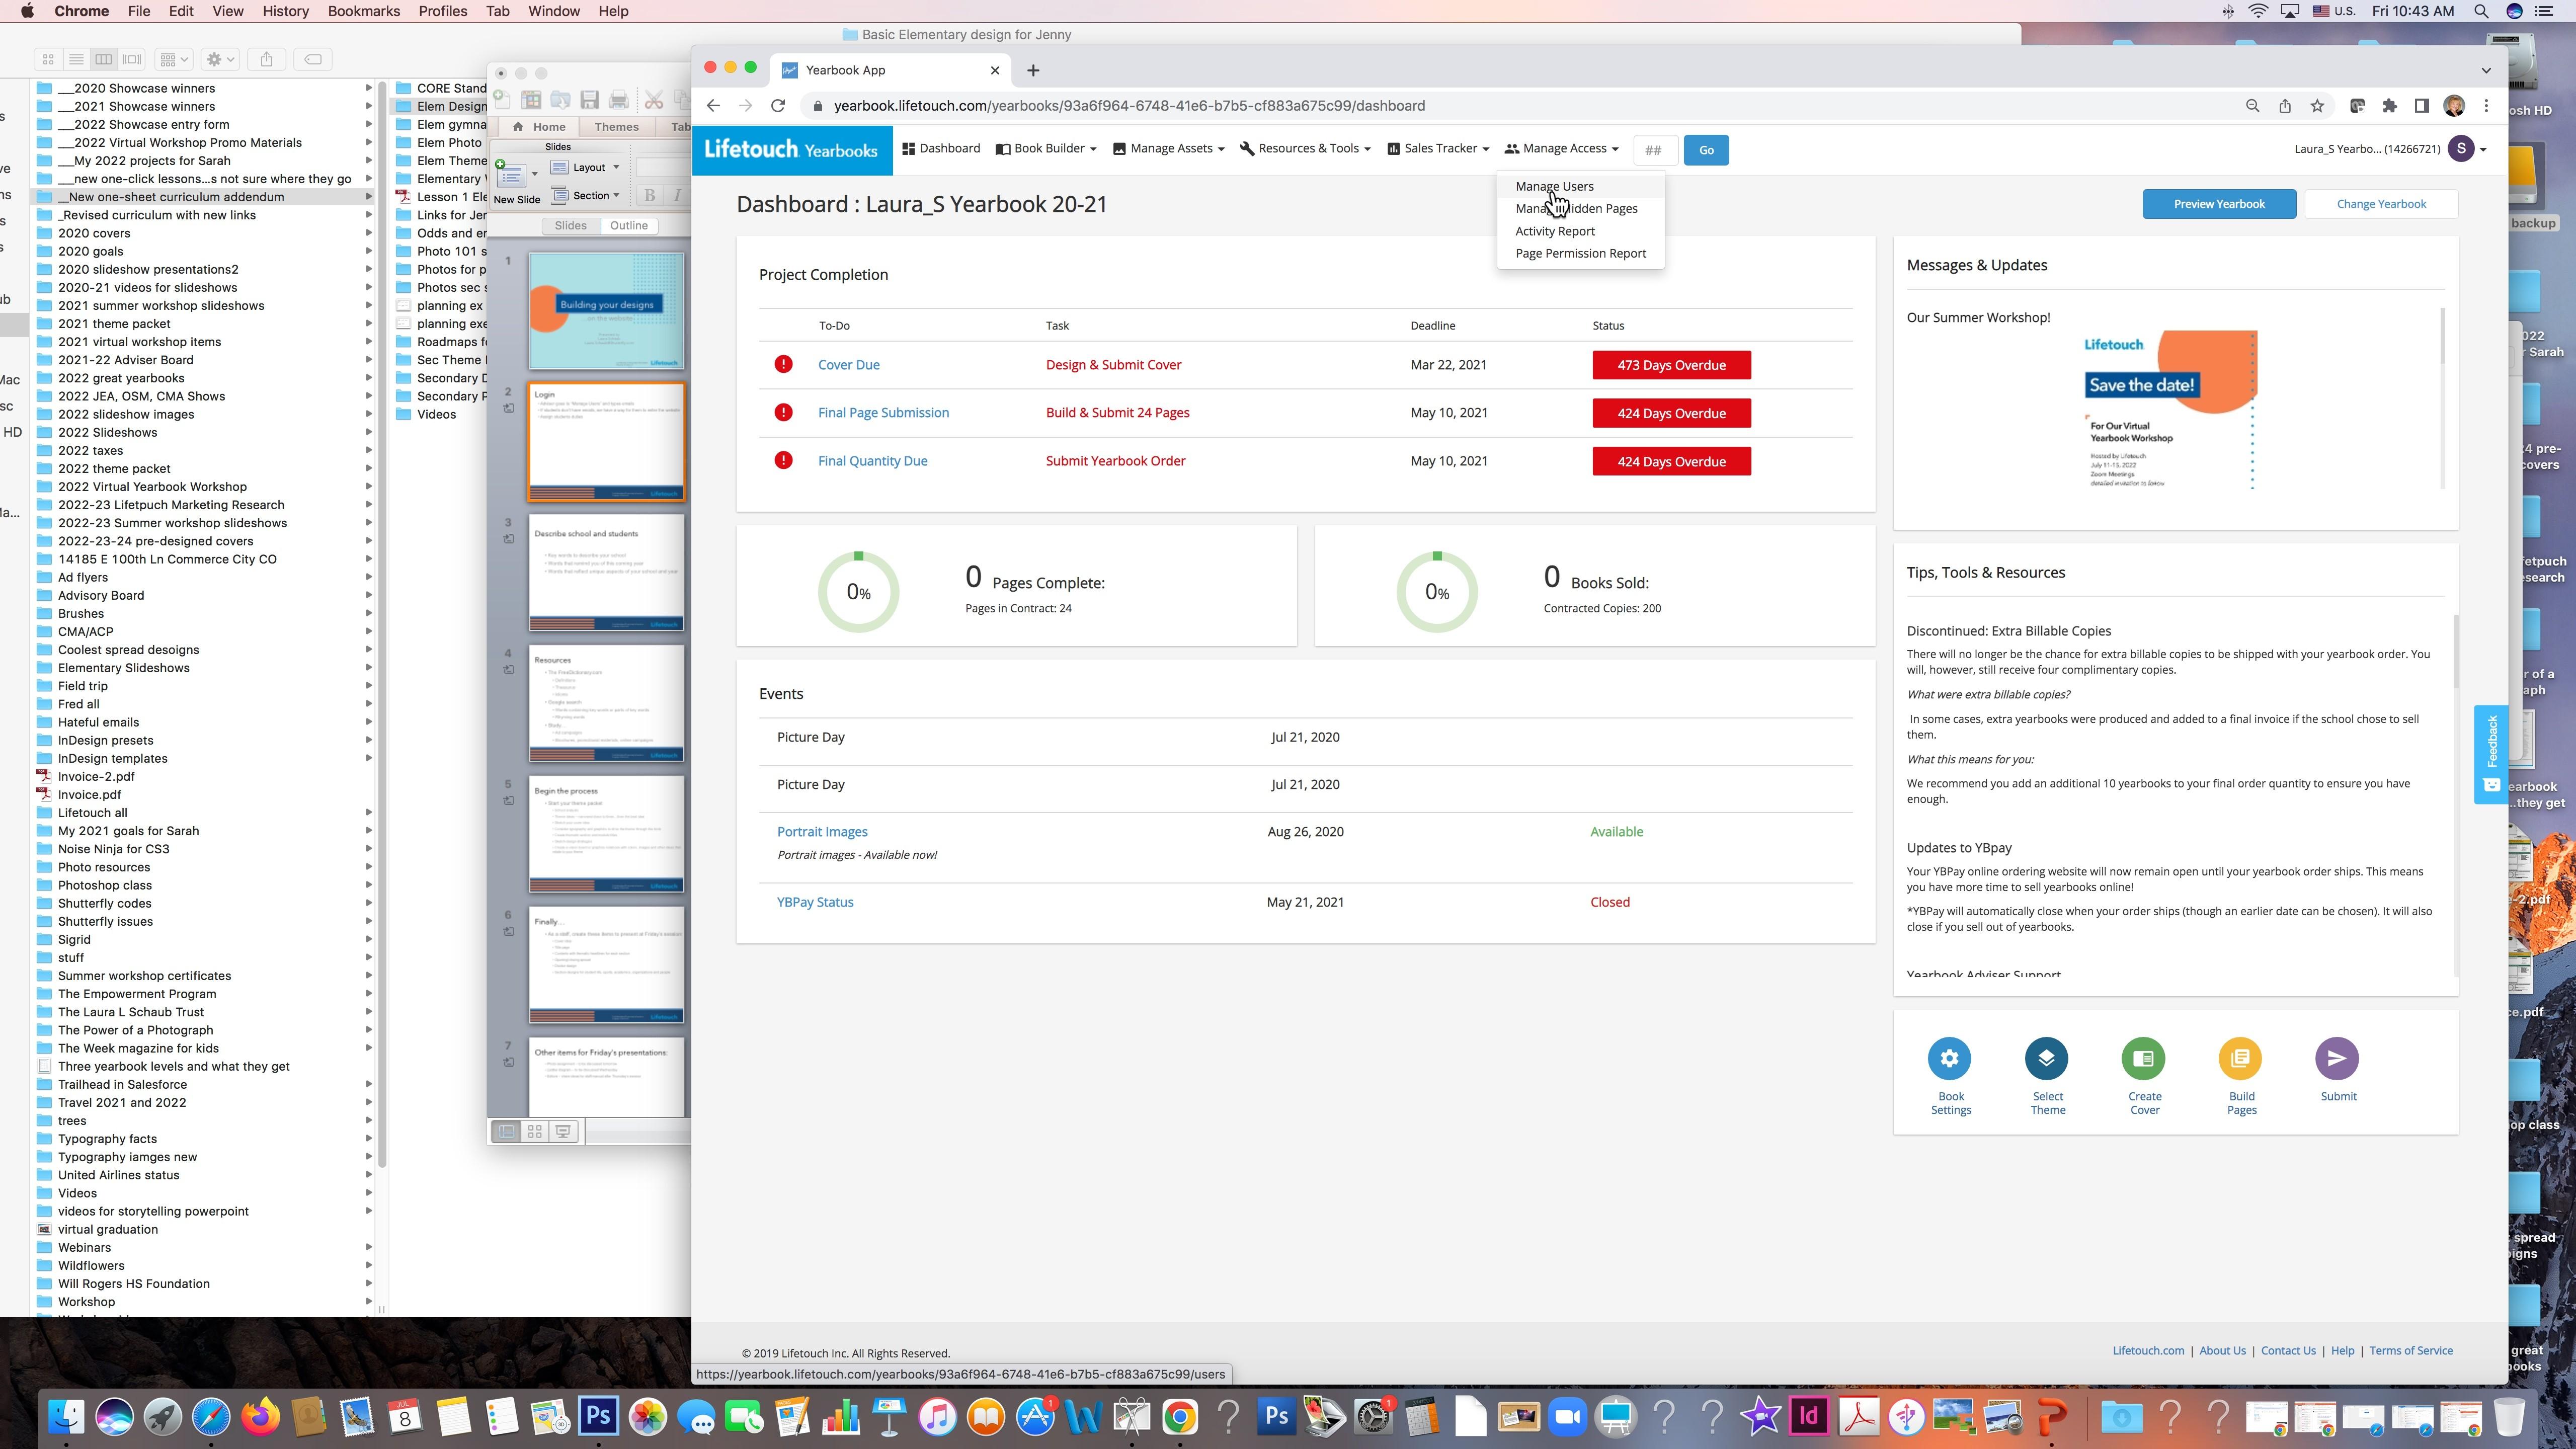Switch Finder to gallery view

132,59
